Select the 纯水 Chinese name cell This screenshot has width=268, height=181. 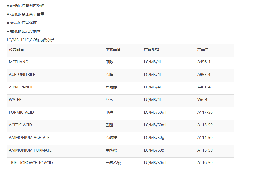[x=109, y=100]
